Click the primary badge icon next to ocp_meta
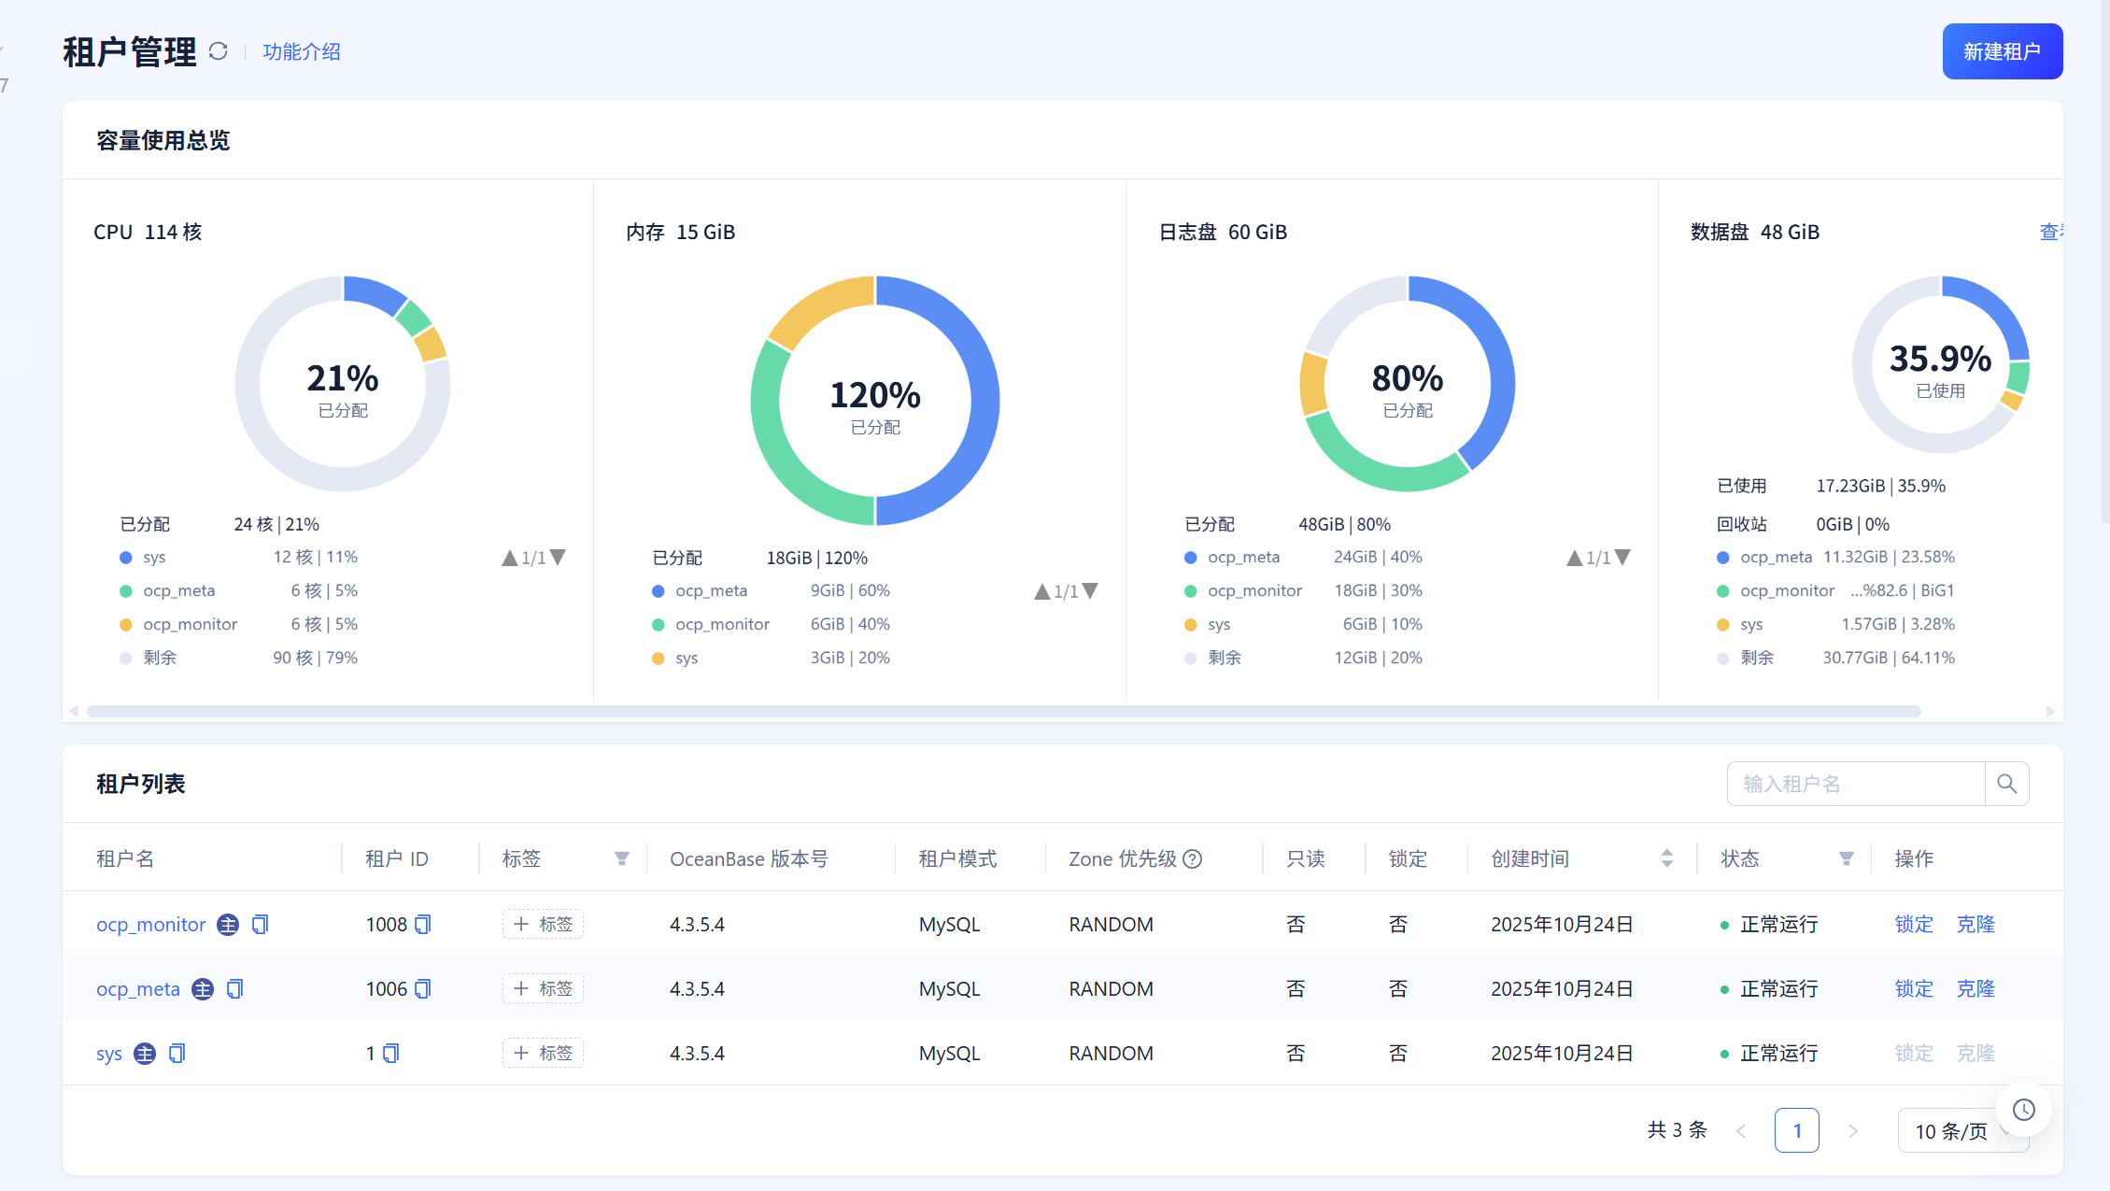Viewport: 2110px width, 1191px height. (x=203, y=988)
